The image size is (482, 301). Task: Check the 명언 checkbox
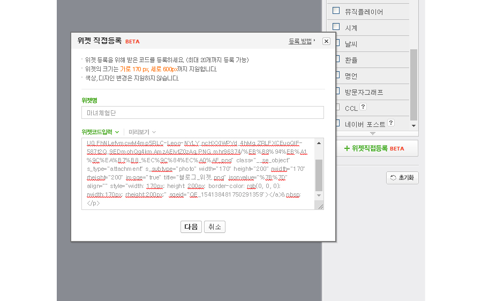click(x=337, y=74)
